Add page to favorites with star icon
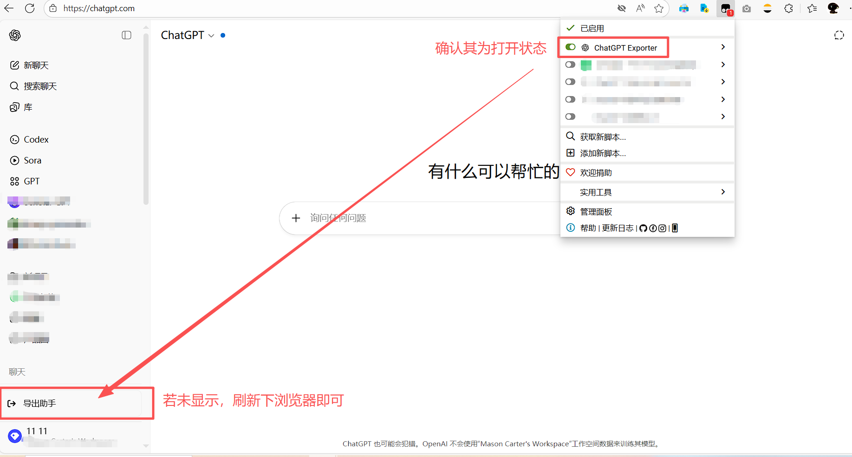This screenshot has width=852, height=457. pyautogui.click(x=659, y=8)
